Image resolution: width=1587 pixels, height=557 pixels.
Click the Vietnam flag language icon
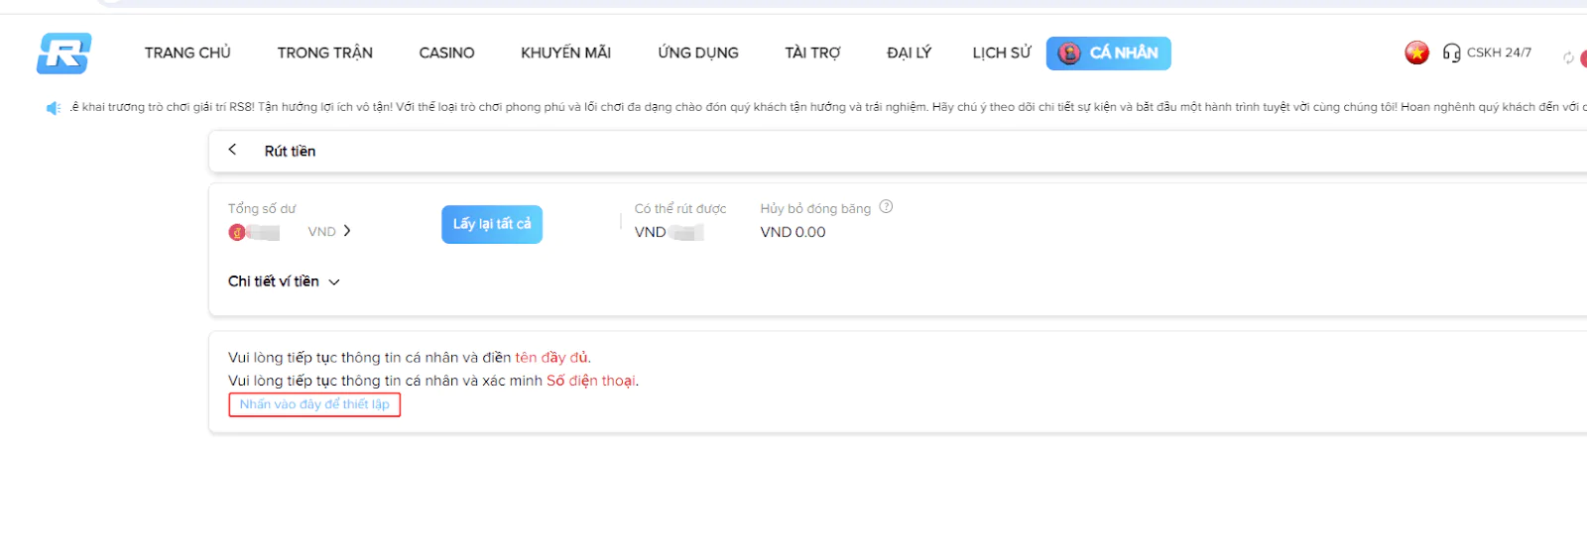coord(1416,53)
